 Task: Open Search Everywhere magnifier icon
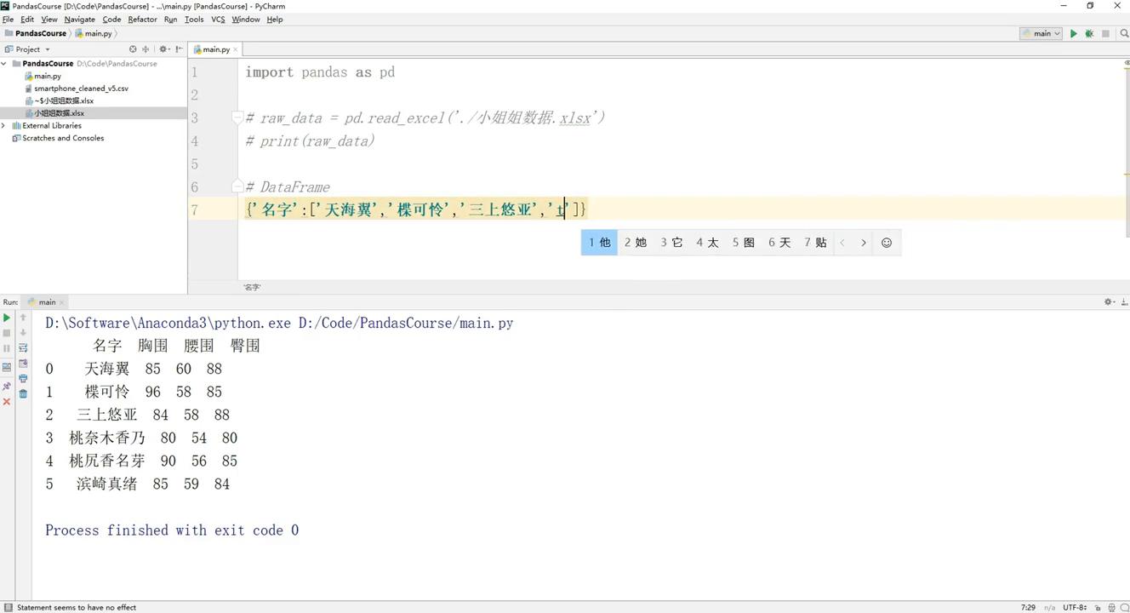tap(1124, 34)
